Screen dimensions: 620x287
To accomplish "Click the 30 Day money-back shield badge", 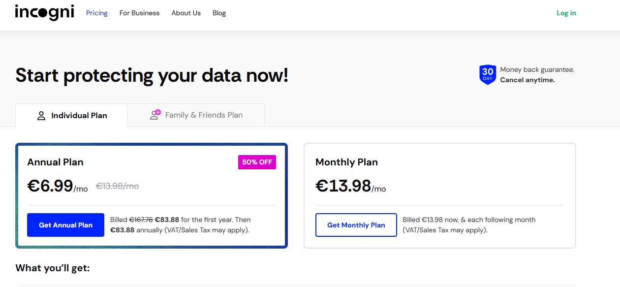I will 488,74.
